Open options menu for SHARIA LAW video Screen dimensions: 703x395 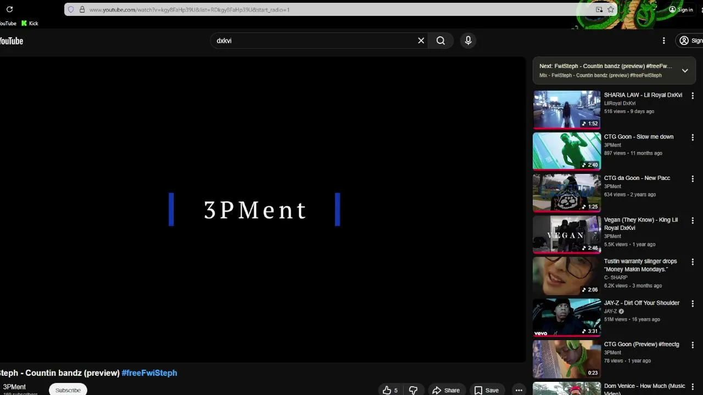(x=693, y=95)
